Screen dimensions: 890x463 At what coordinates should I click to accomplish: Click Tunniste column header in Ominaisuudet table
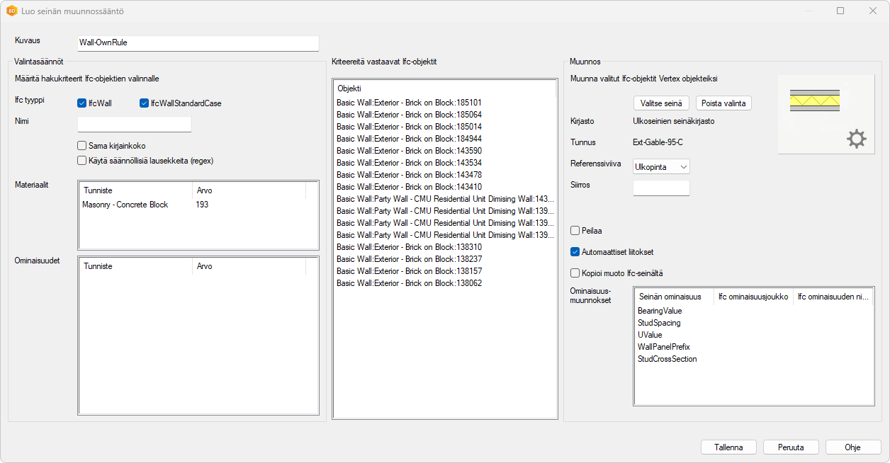tap(135, 266)
